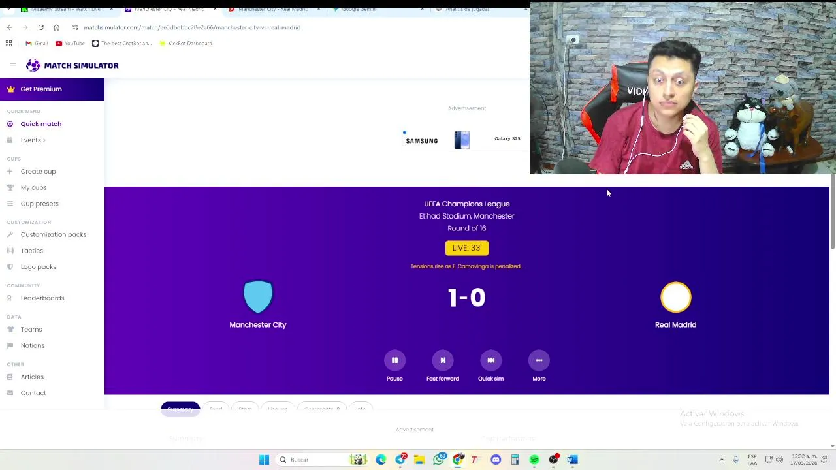Switch to the Stats tab
836x470 pixels.
[245, 409]
